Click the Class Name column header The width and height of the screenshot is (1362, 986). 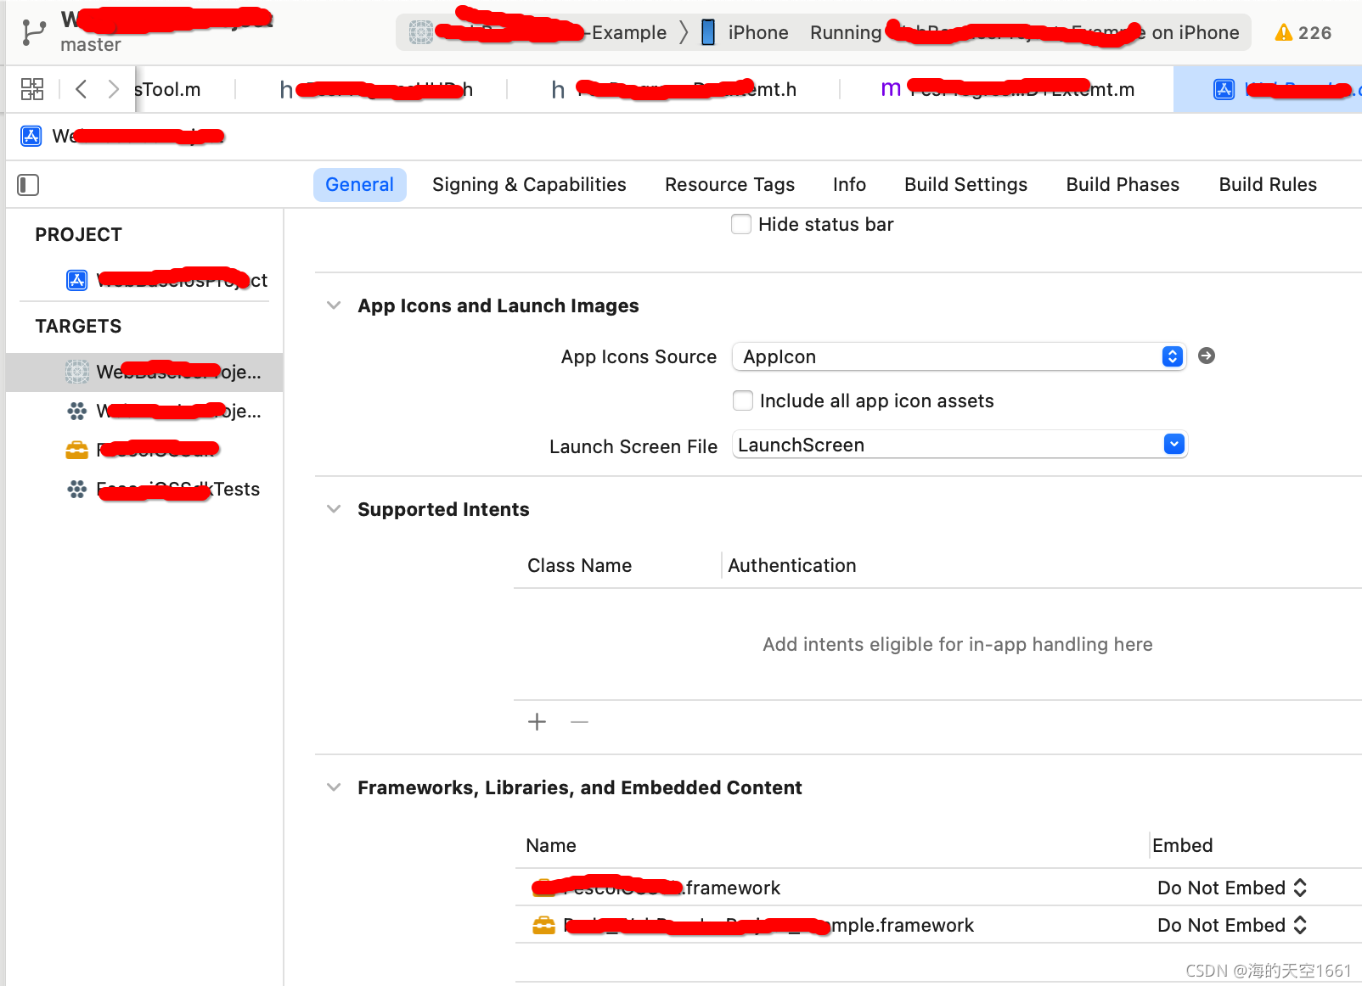tap(580, 565)
